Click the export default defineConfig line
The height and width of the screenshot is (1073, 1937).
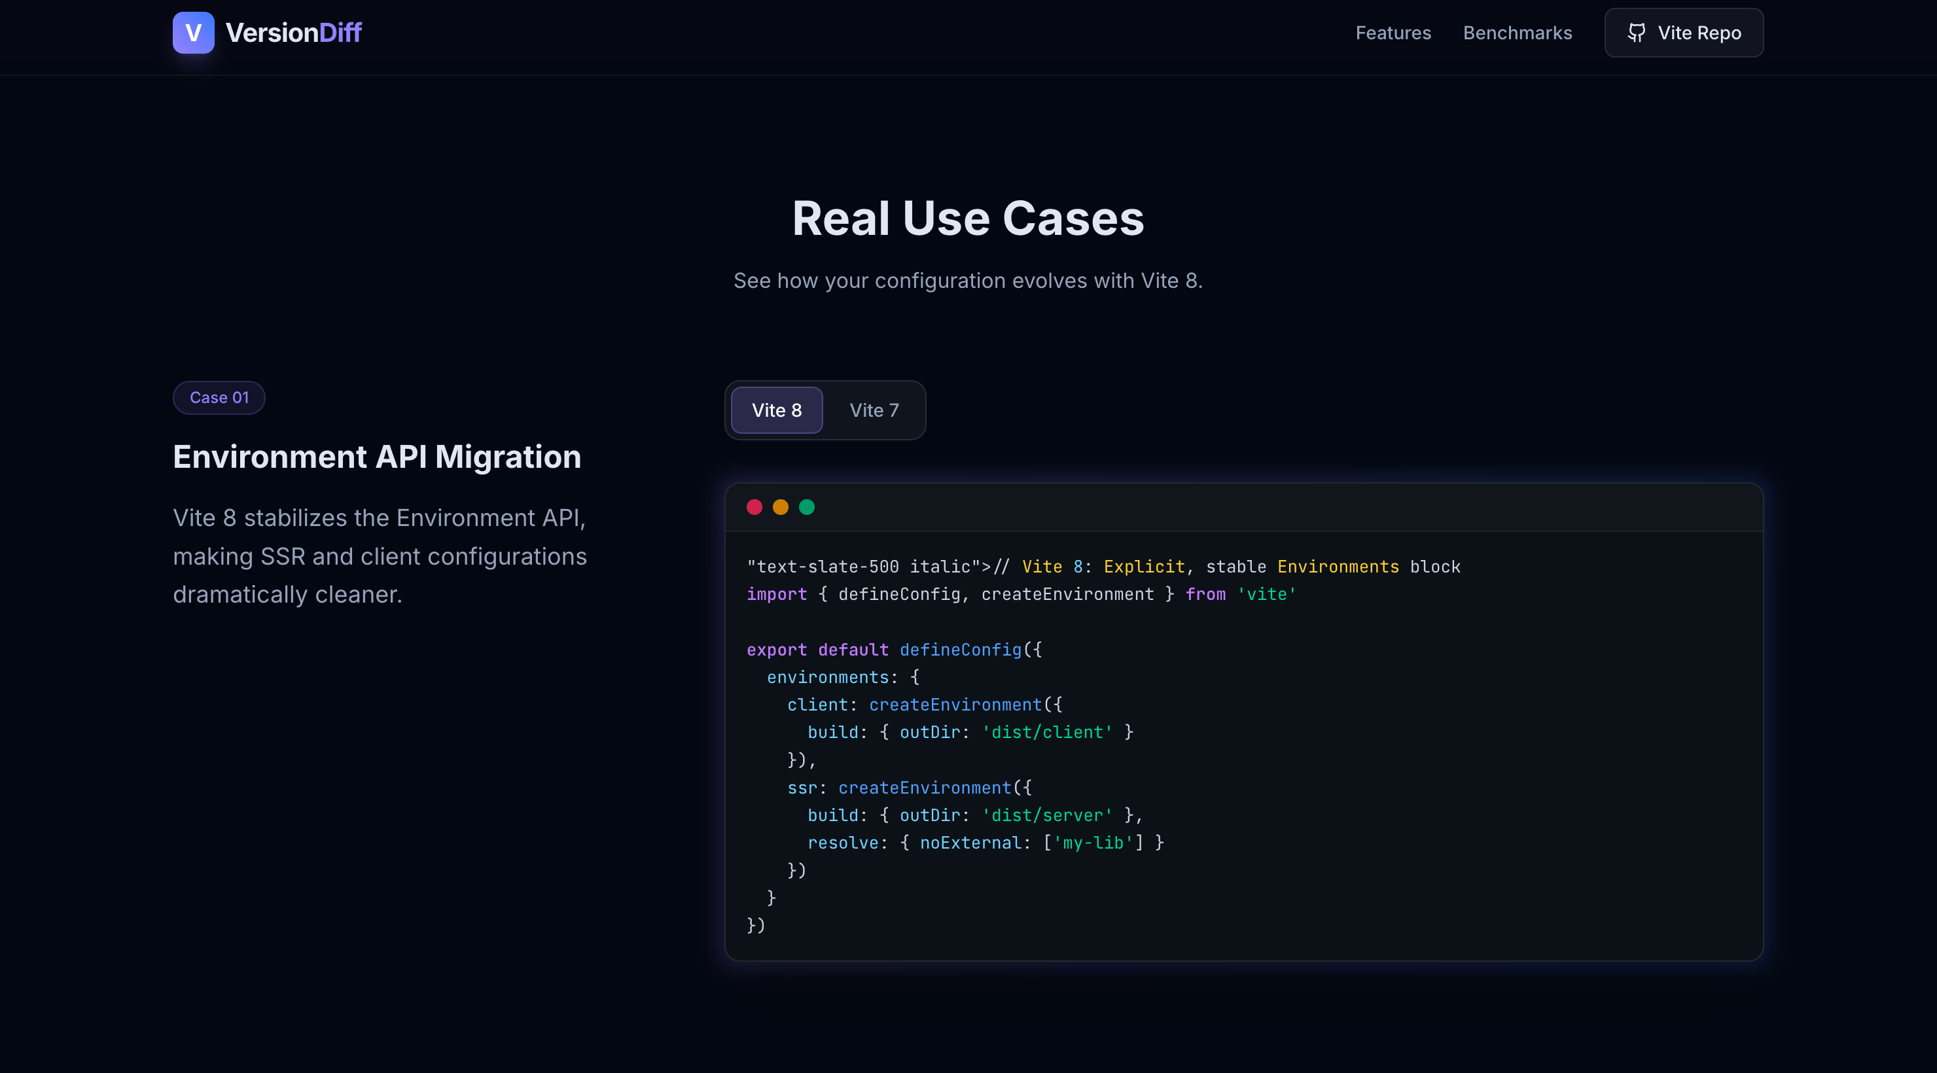[893, 650]
